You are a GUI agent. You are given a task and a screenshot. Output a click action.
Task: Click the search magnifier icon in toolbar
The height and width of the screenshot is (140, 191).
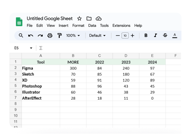tap(21, 36)
